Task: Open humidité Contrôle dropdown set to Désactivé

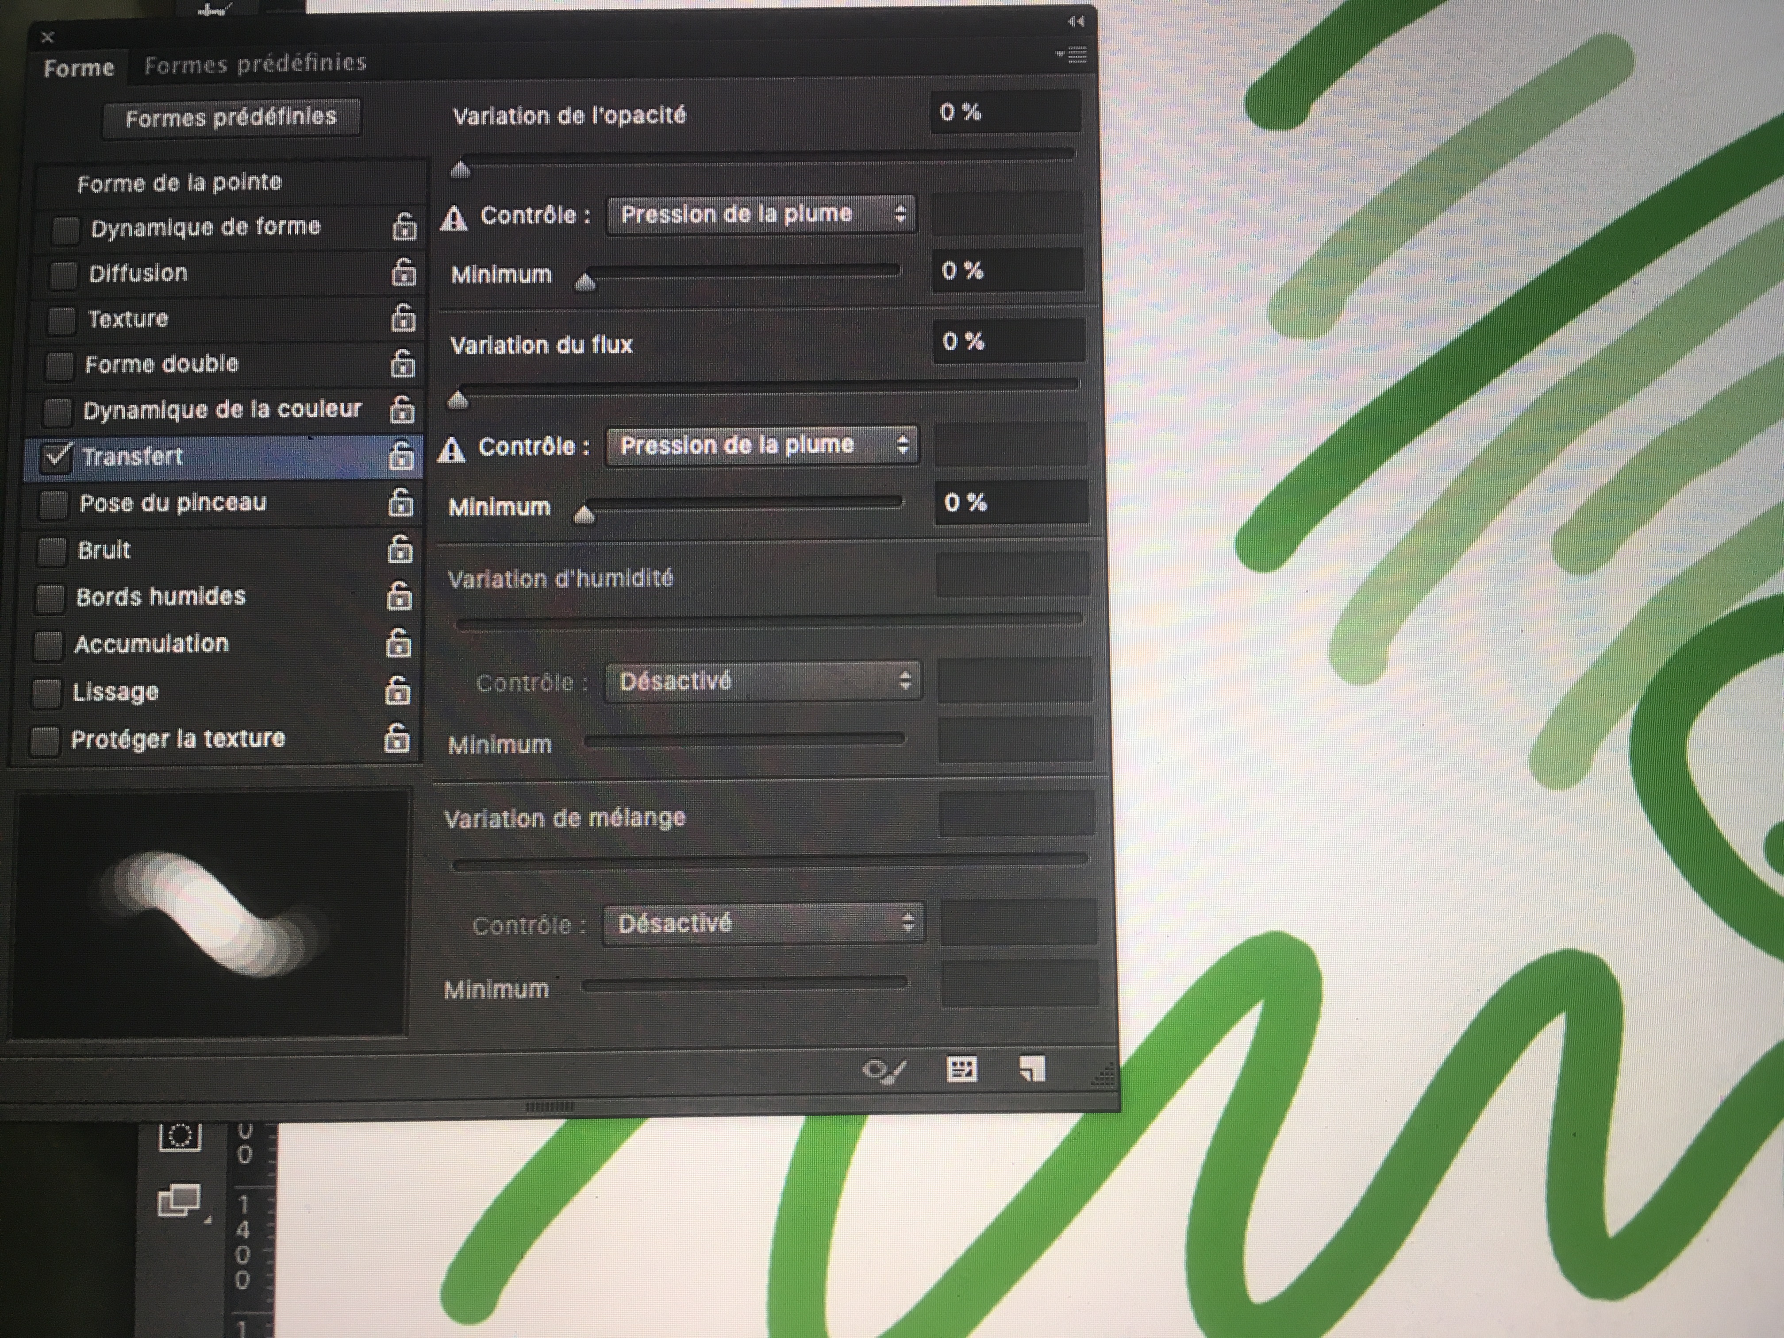Action: tap(762, 681)
